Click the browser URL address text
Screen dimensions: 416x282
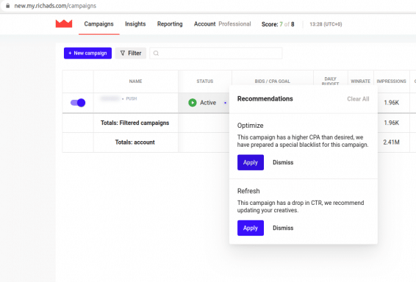(55, 6)
